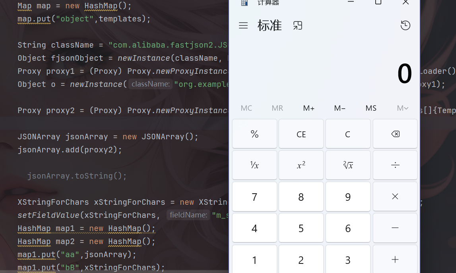Viewport: 456px width, 273px height.
Task: Click the 标准 mode title
Action: 270,25
